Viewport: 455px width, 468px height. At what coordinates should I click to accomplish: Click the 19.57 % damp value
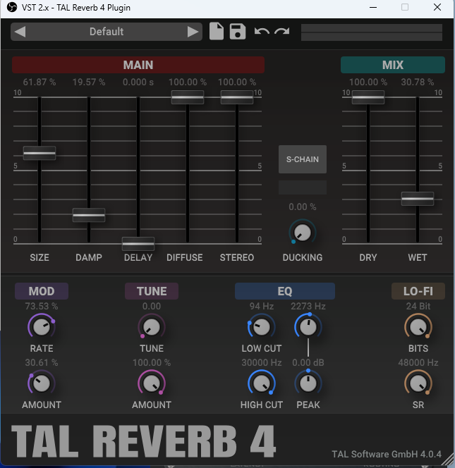tap(89, 82)
